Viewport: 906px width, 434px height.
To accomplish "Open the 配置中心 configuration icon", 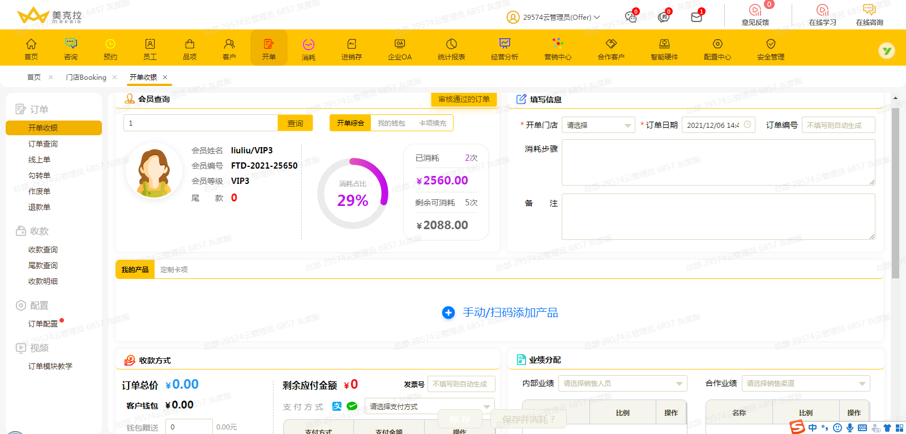I will click(x=717, y=44).
